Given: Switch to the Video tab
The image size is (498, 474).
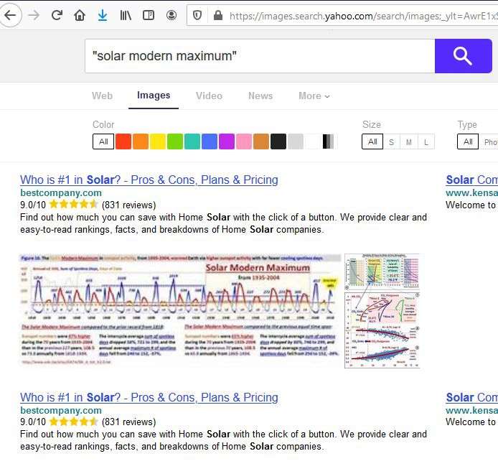Looking at the screenshot, I should [x=209, y=96].
